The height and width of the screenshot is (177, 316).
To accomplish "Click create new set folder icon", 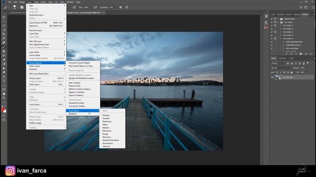I will (x=301, y=54).
